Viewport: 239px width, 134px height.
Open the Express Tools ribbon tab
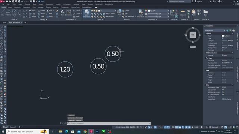point(75,7)
